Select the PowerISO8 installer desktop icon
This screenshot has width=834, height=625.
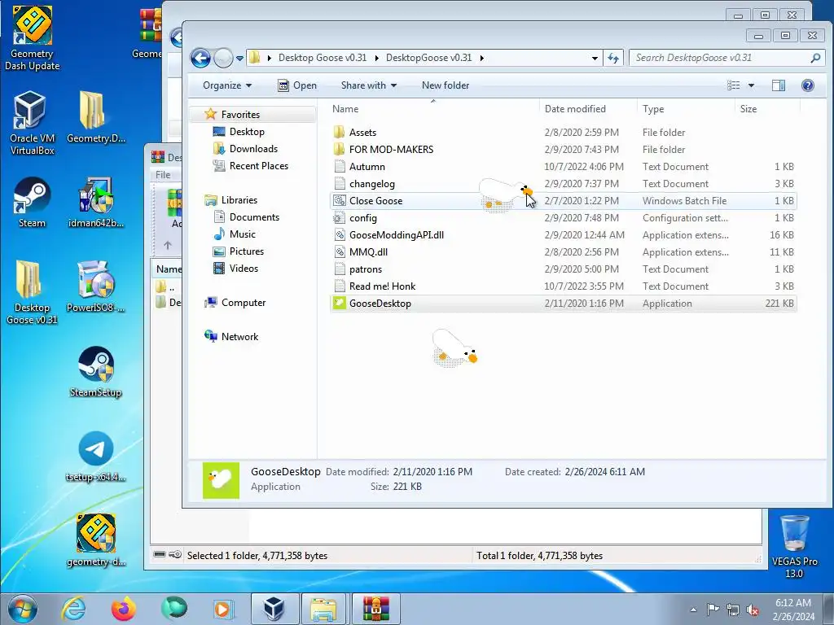point(96,286)
